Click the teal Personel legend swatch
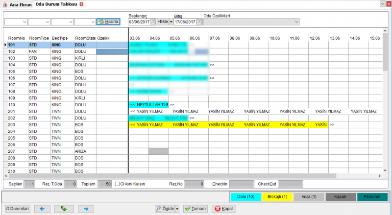The image size is (392, 215). 372,197
